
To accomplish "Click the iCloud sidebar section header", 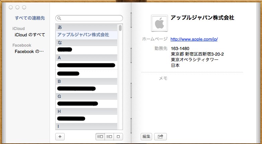I will (x=18, y=28).
